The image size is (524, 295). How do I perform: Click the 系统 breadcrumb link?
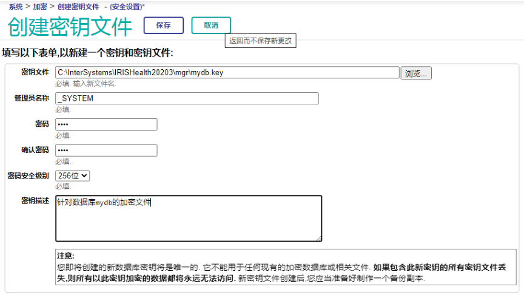tap(16, 6)
